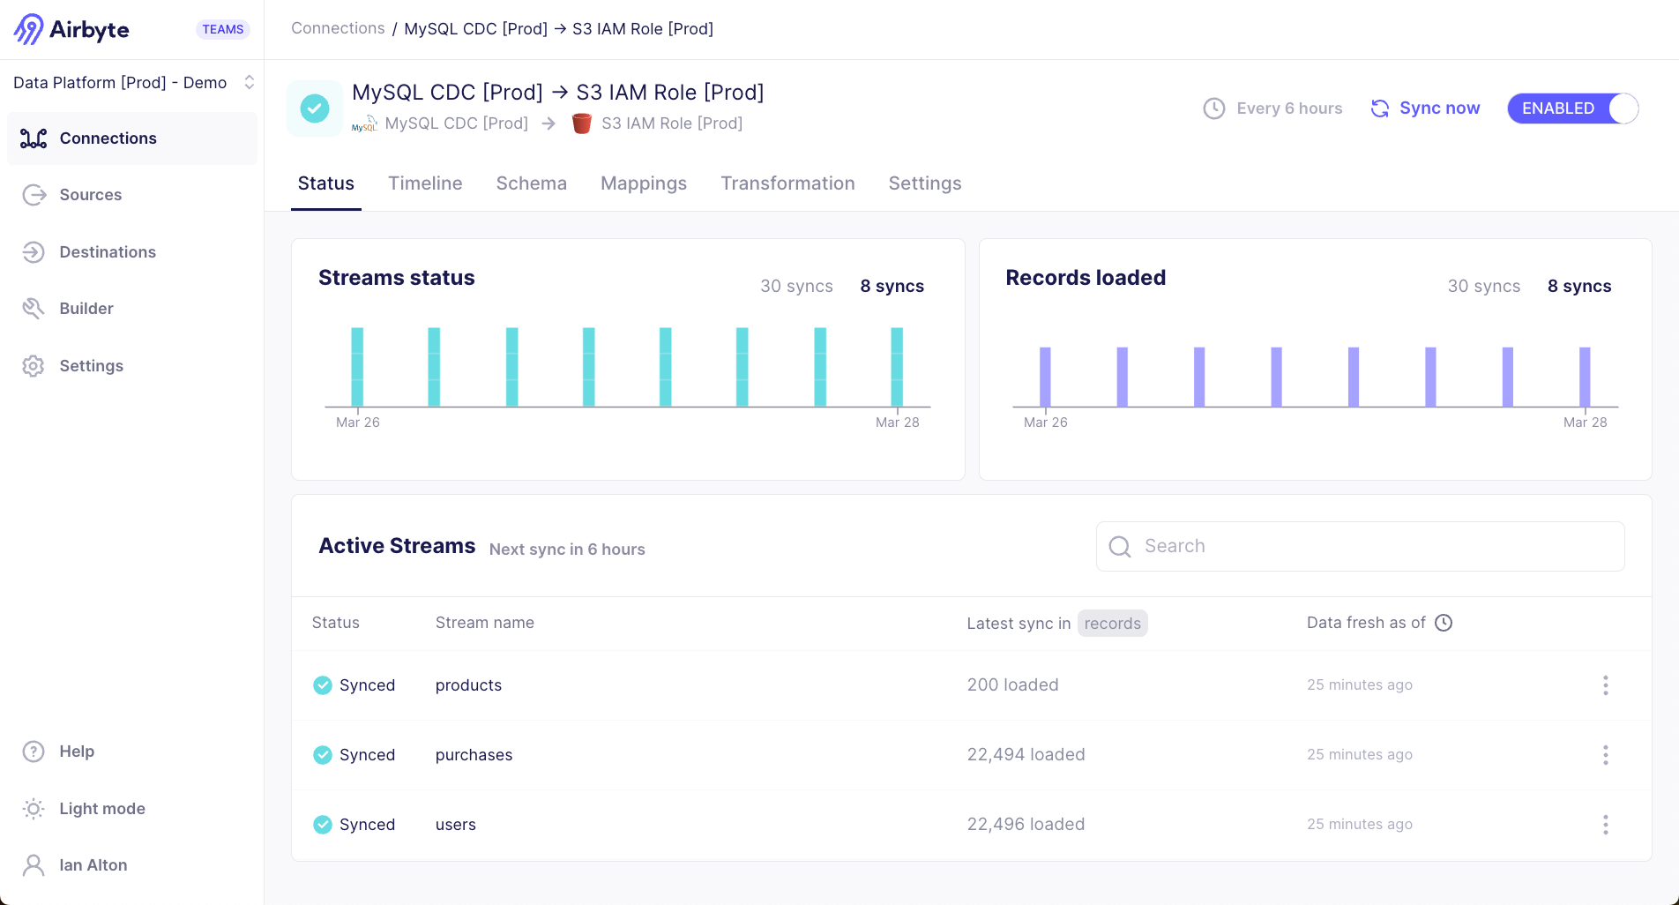Image resolution: width=1679 pixels, height=905 pixels.
Task: Open the options menu for users stream
Action: (x=1605, y=825)
